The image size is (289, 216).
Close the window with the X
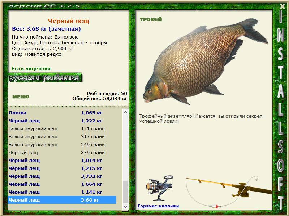point(282,6)
